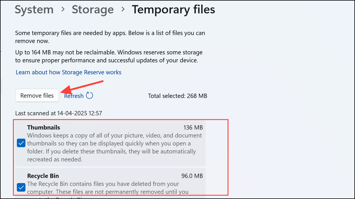Click the Refresh text link

click(x=74, y=96)
